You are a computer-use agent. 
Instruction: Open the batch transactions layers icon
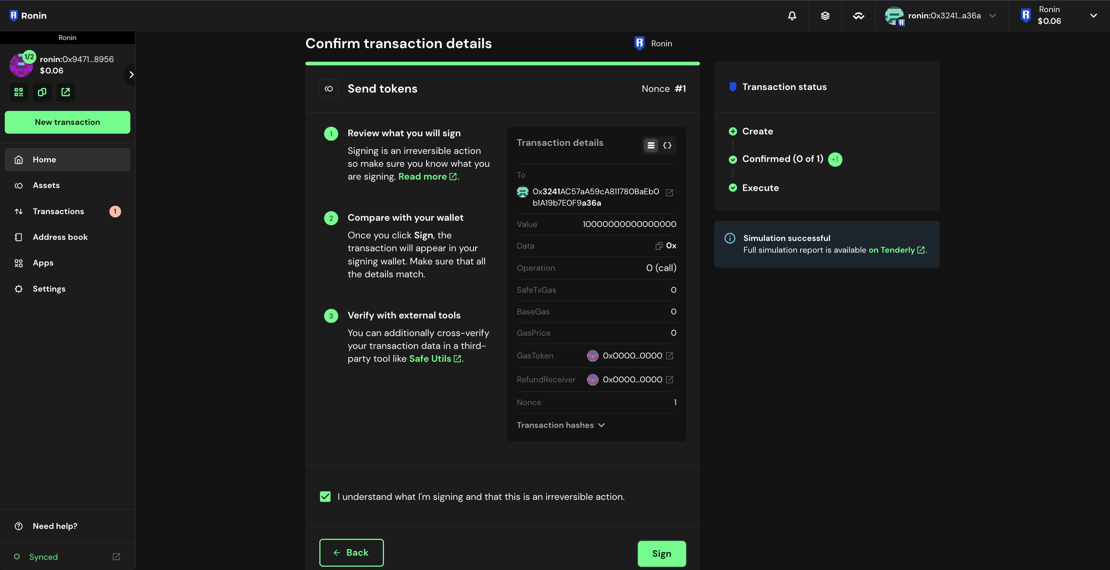[x=825, y=15]
